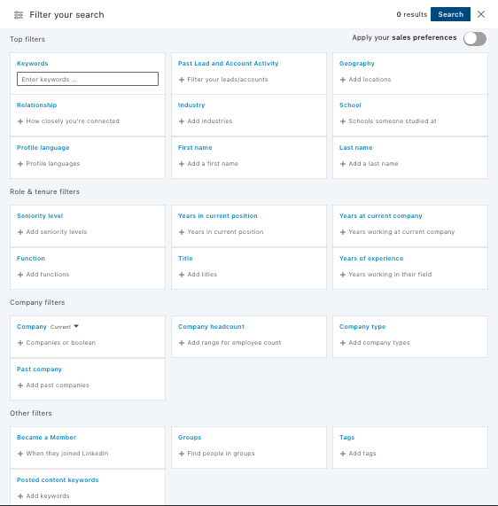The image size is (498, 506).
Task: Toggle Apply your sales preferences switch
Action: (x=475, y=39)
